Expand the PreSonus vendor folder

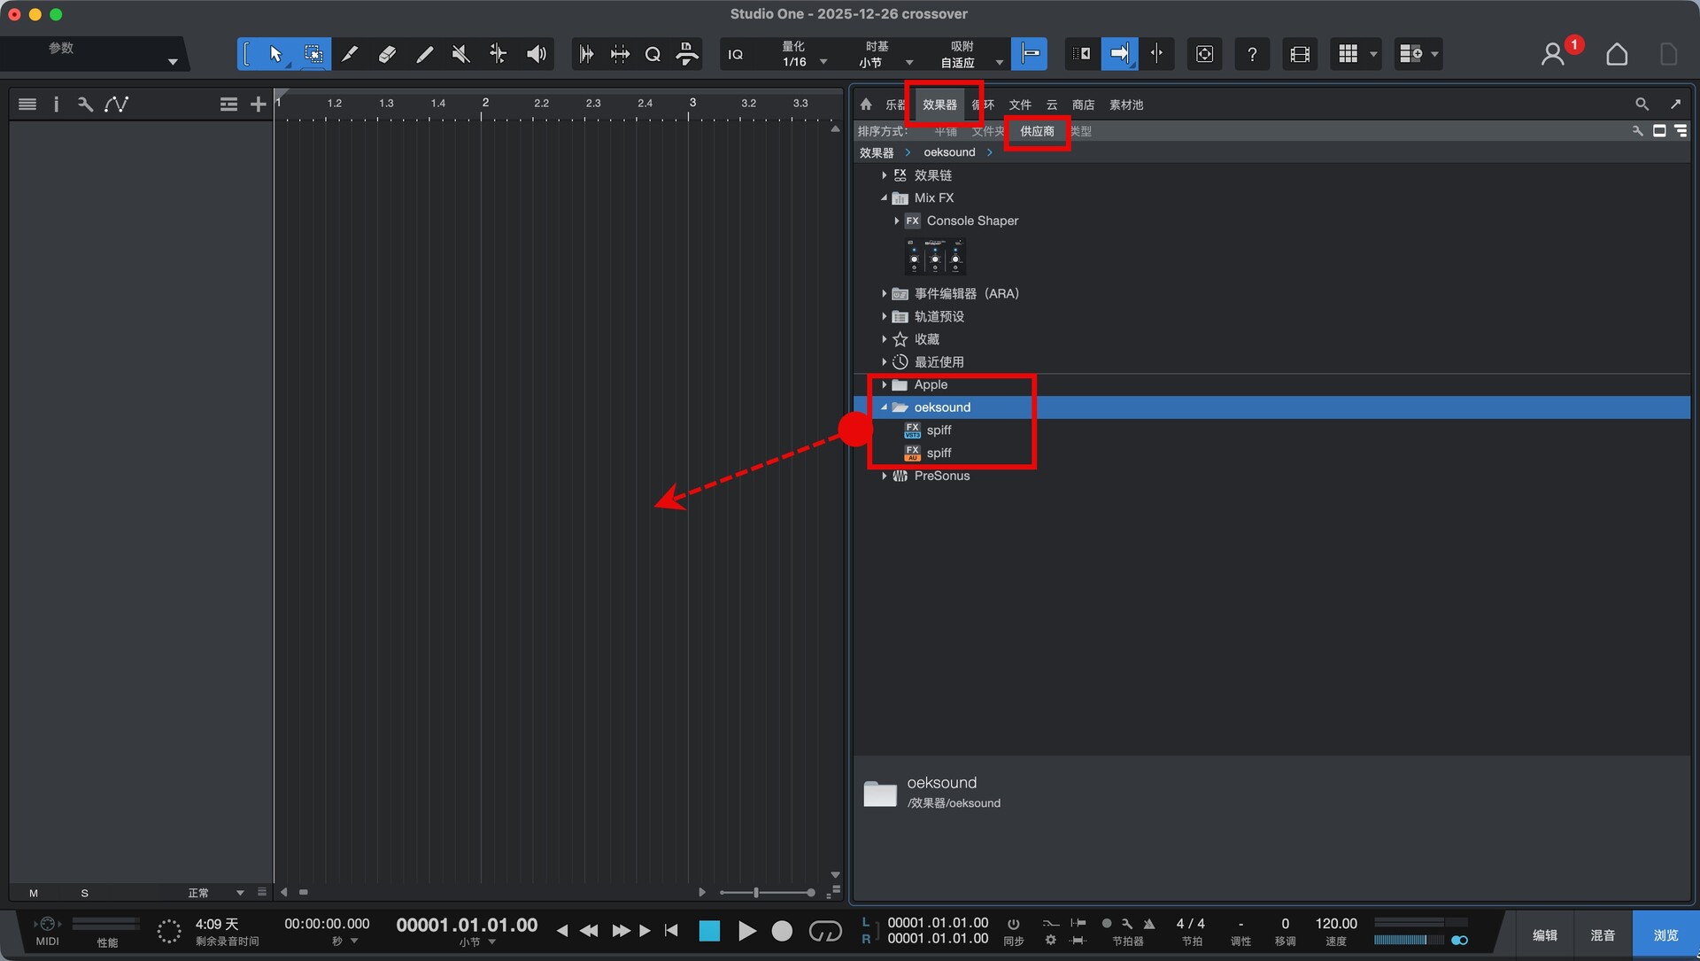[x=884, y=476]
